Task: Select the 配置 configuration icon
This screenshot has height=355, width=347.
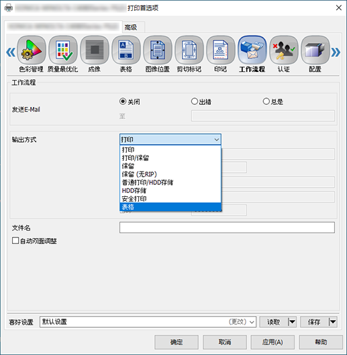Action: (315, 50)
